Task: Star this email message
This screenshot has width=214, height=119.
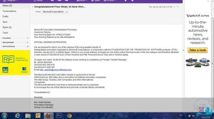Action: (178, 7)
